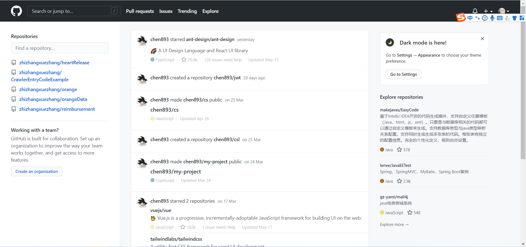
Task: Click chen893 avatar on jwt event
Action: (142, 79)
